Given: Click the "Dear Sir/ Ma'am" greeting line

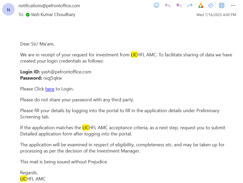Looking at the screenshot, I should (x=37, y=44).
